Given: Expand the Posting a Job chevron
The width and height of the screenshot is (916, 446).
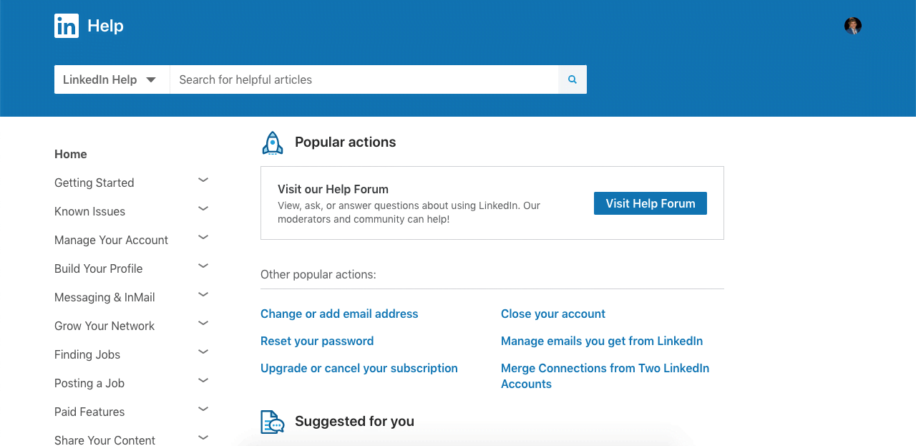Looking at the screenshot, I should (203, 380).
